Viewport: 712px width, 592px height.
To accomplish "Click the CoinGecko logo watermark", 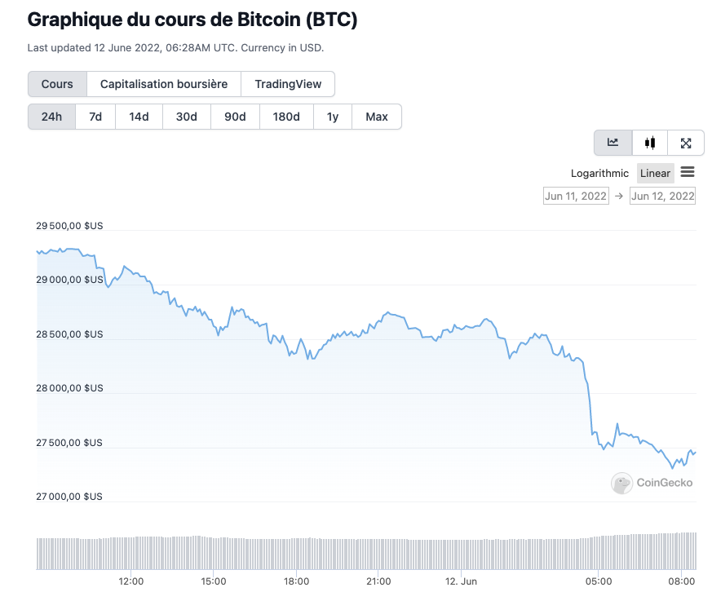I will 652,483.
